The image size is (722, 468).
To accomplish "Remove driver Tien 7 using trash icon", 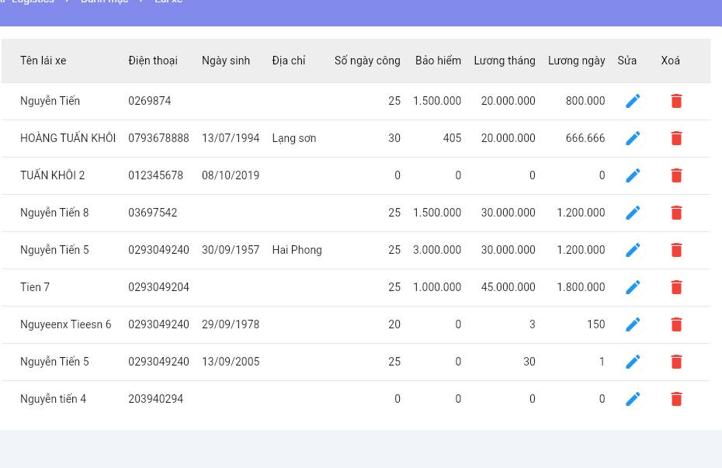I will tap(676, 287).
